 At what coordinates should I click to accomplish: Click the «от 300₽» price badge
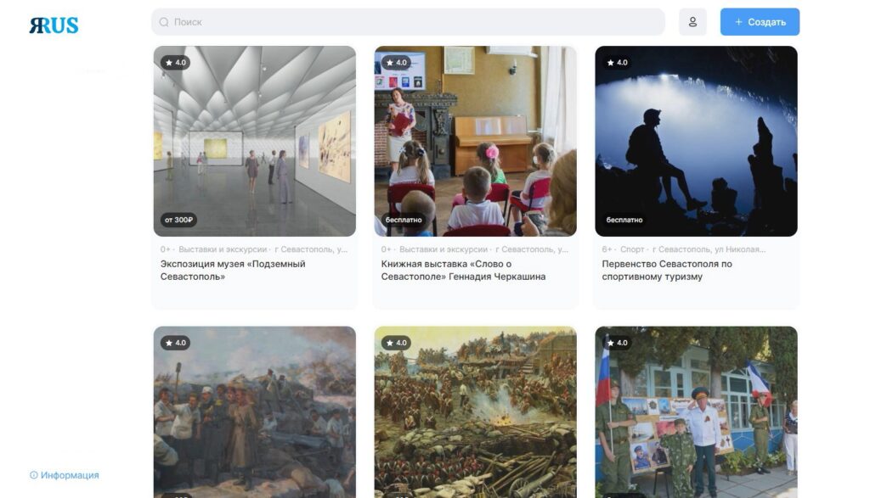click(178, 220)
